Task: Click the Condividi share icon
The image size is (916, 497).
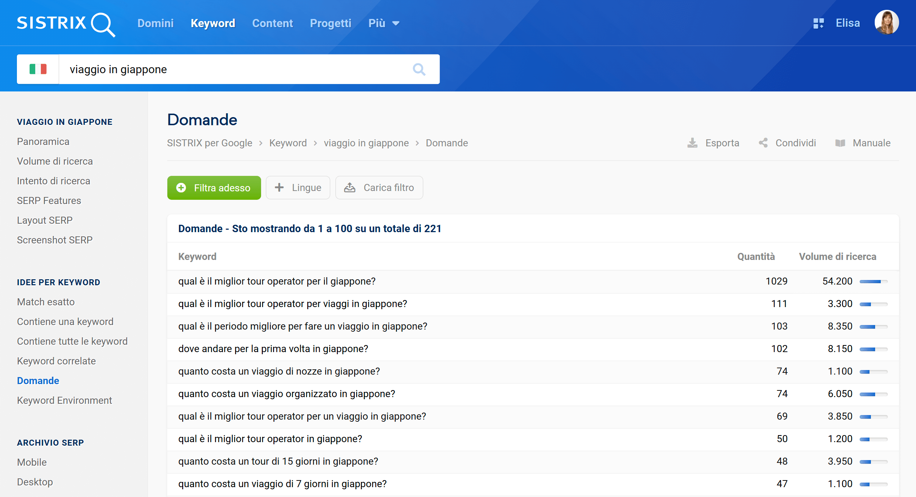Action: 763,143
